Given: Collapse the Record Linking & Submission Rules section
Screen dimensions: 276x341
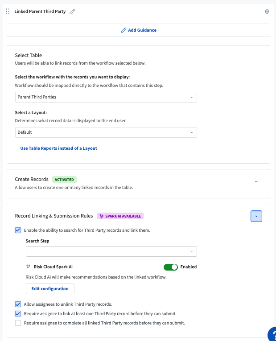Looking at the screenshot, I should (256, 216).
